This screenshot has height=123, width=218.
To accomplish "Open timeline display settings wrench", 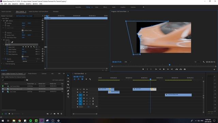I will point(90,79).
